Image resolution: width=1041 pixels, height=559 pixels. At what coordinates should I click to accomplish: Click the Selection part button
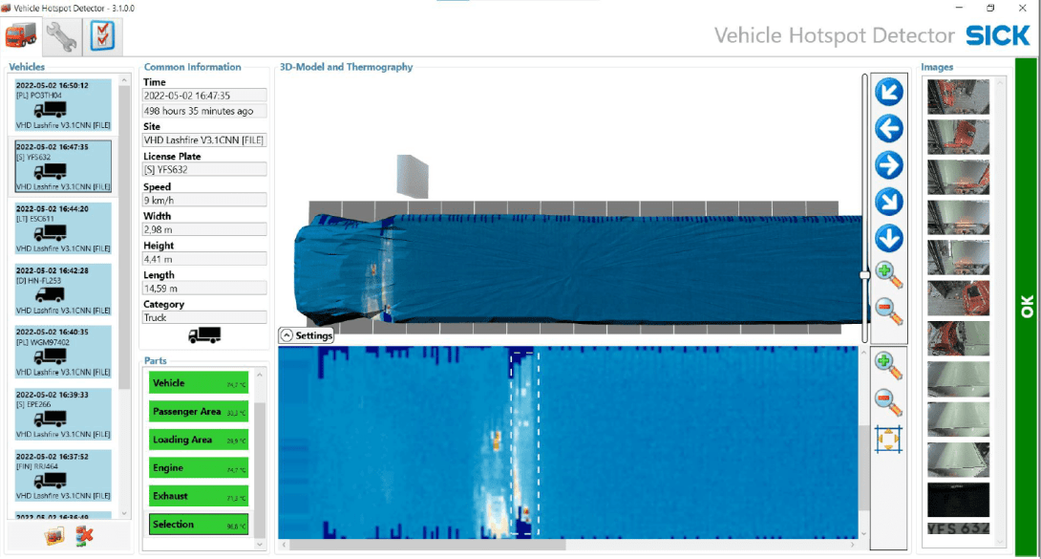(199, 525)
